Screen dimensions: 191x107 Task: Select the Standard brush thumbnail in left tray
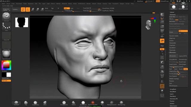point(6,17)
